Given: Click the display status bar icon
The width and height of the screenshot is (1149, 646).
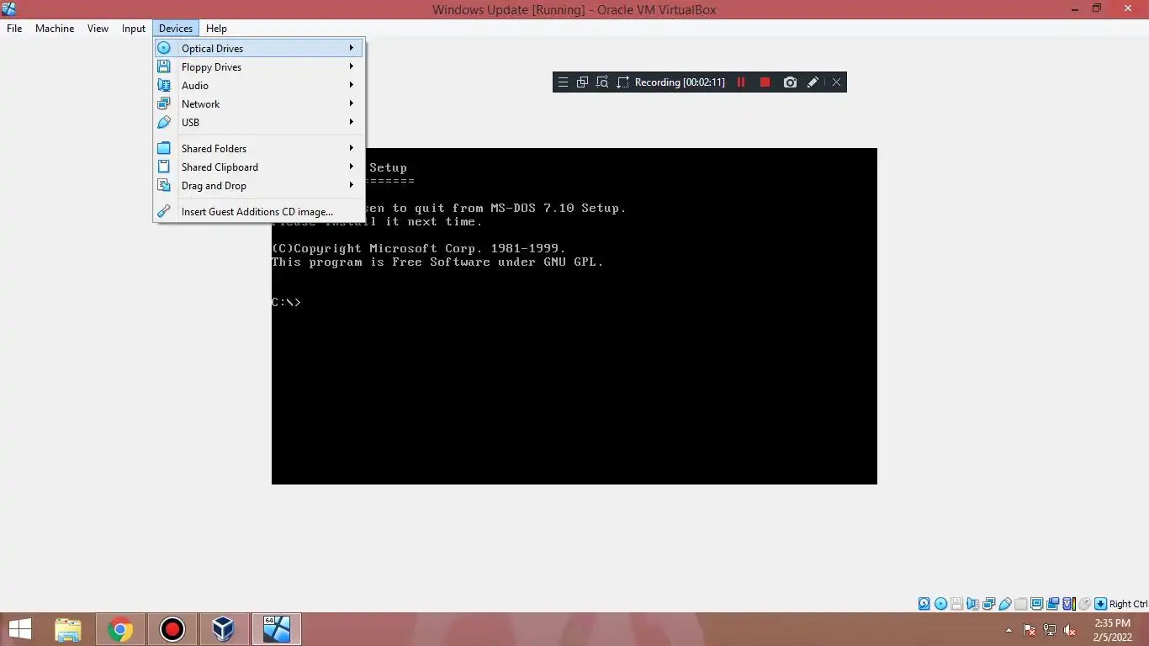Looking at the screenshot, I should tap(1036, 604).
